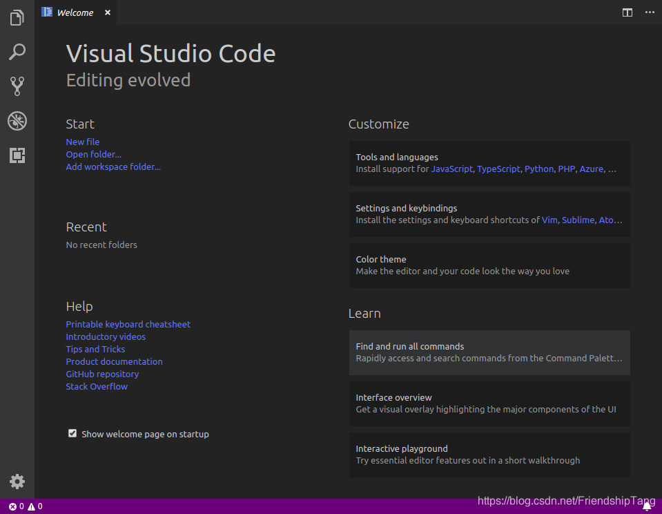Open the Source Control view

17,86
